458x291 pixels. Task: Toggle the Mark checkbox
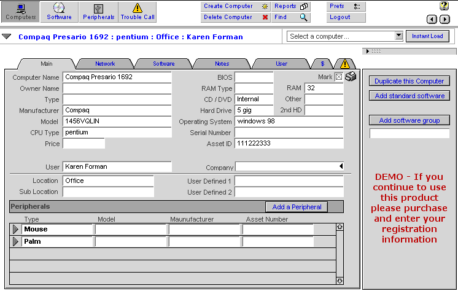pos(338,77)
